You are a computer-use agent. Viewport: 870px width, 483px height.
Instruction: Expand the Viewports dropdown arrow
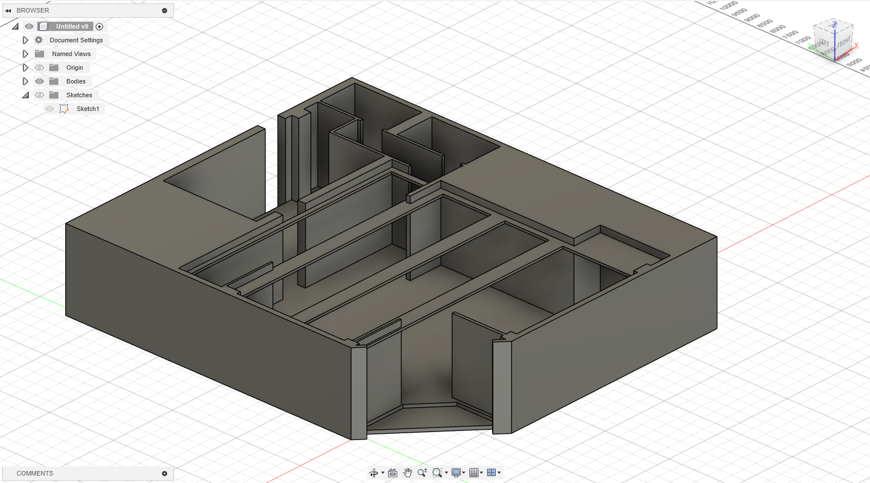(499, 473)
